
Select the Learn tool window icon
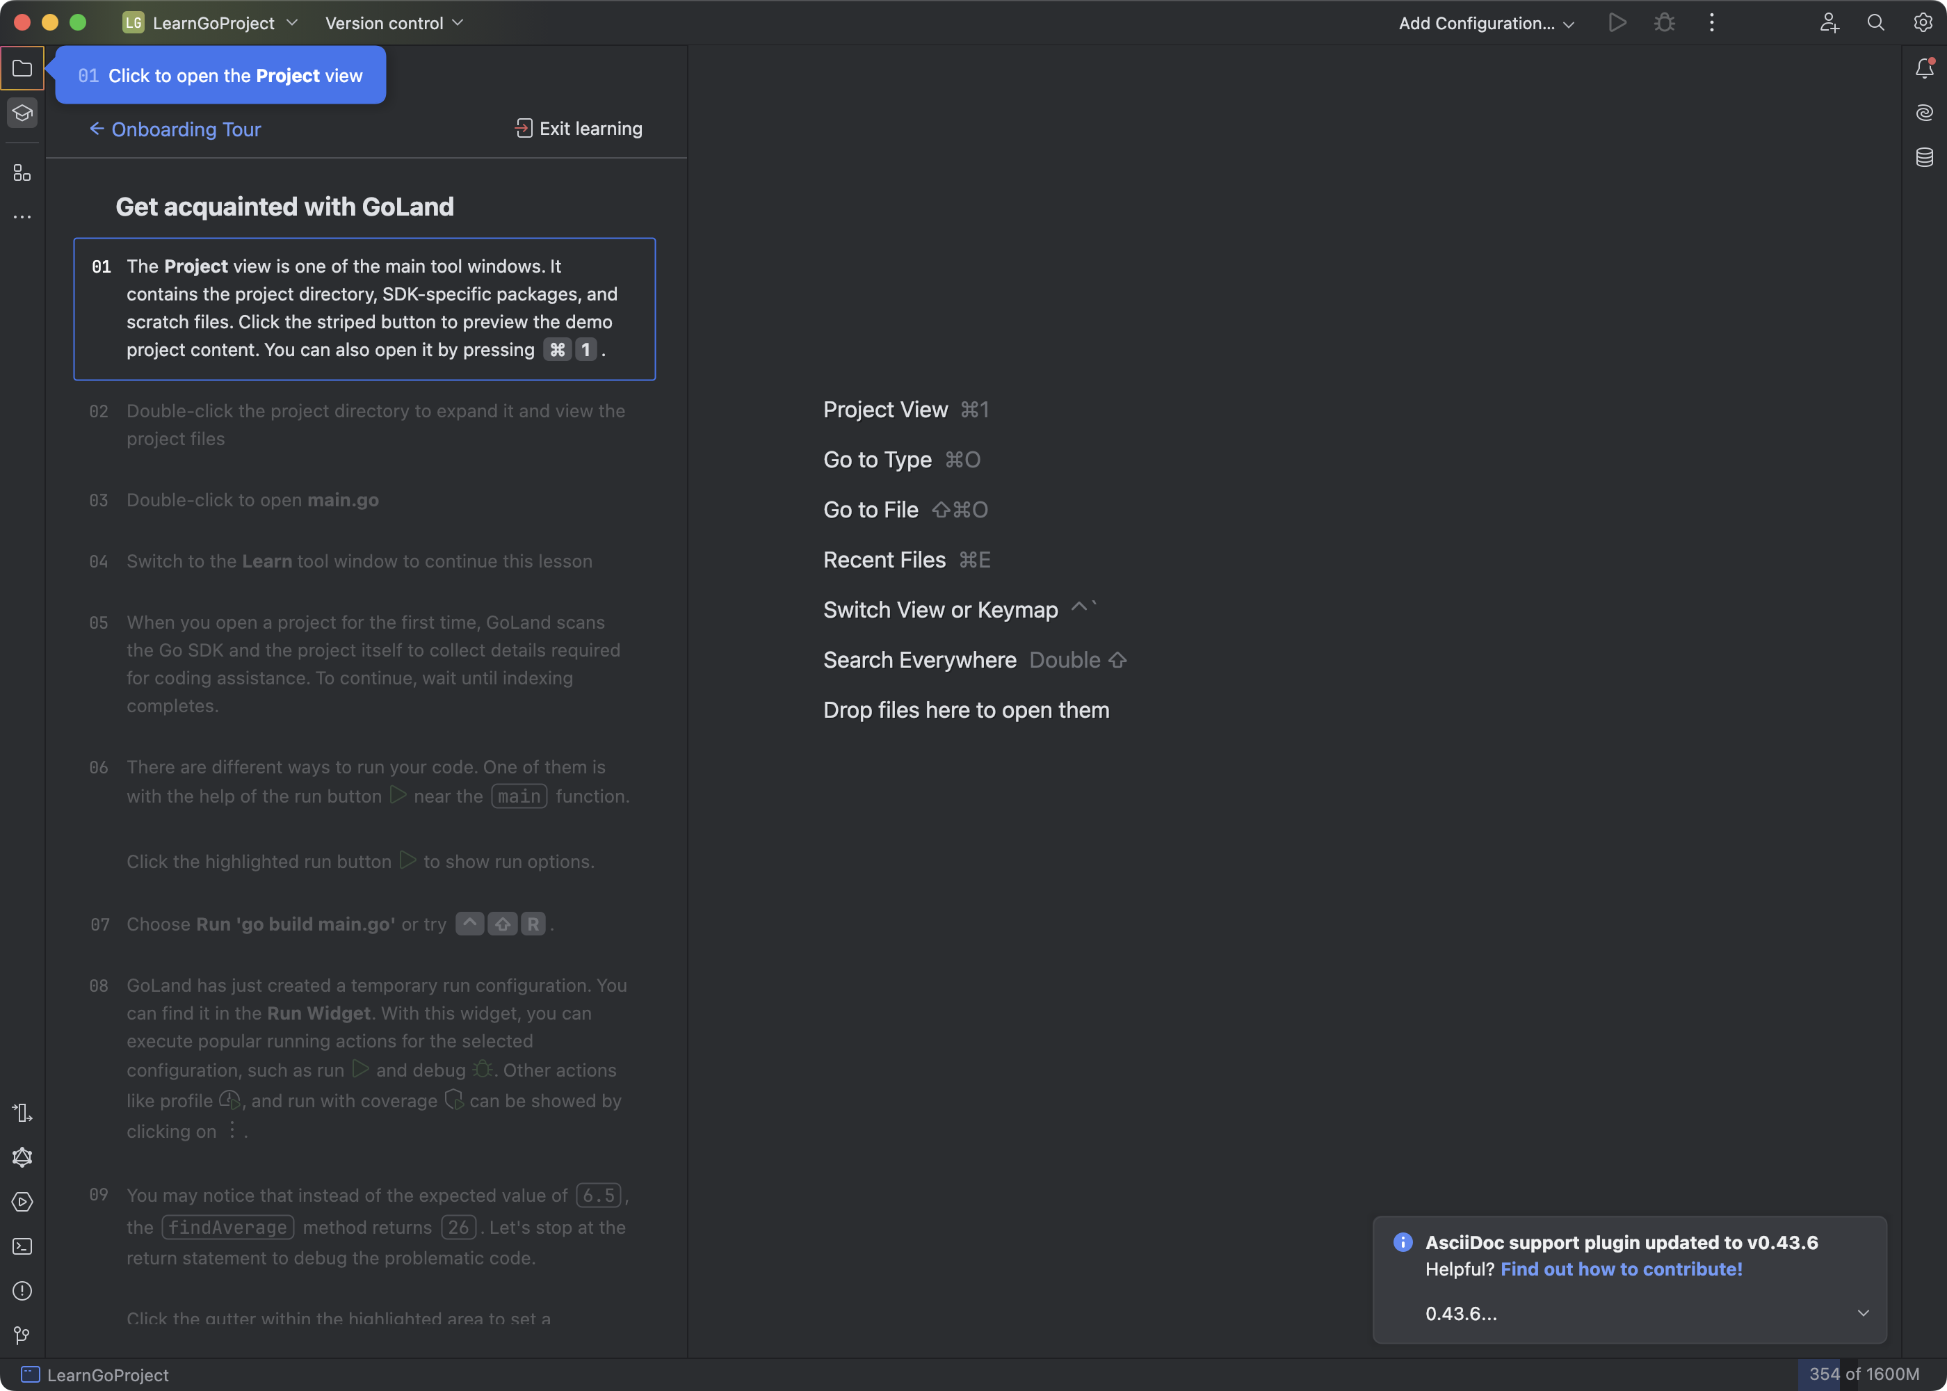click(22, 113)
